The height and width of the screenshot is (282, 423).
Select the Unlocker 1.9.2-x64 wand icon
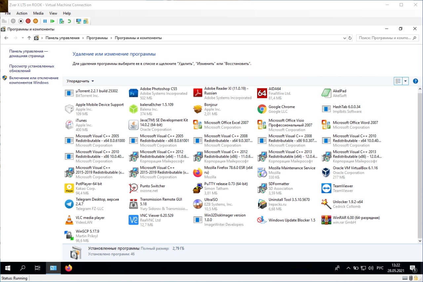tap(326, 204)
